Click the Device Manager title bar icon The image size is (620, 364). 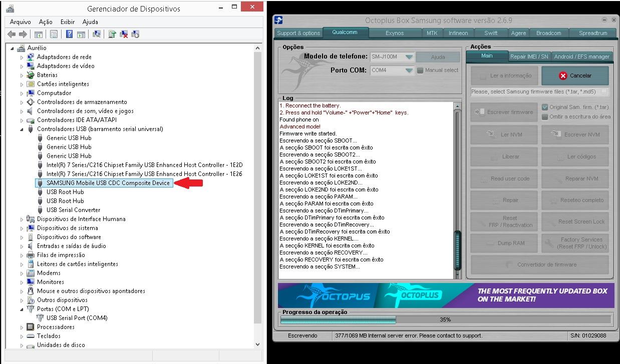[x=11, y=8]
